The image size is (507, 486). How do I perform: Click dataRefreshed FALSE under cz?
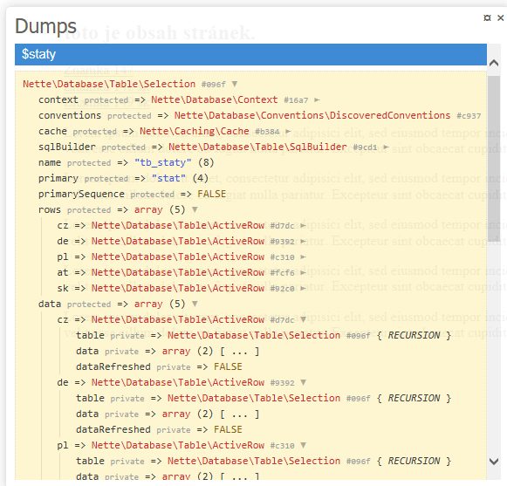(x=159, y=366)
